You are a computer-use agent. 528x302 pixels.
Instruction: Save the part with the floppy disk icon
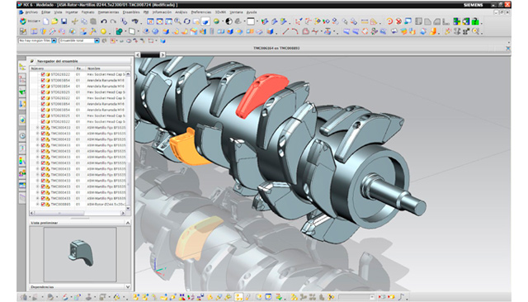pyautogui.click(x=64, y=21)
